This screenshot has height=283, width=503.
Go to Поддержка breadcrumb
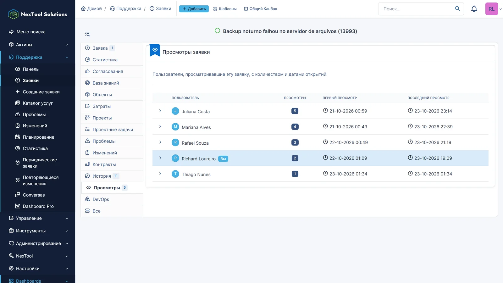pos(126,8)
